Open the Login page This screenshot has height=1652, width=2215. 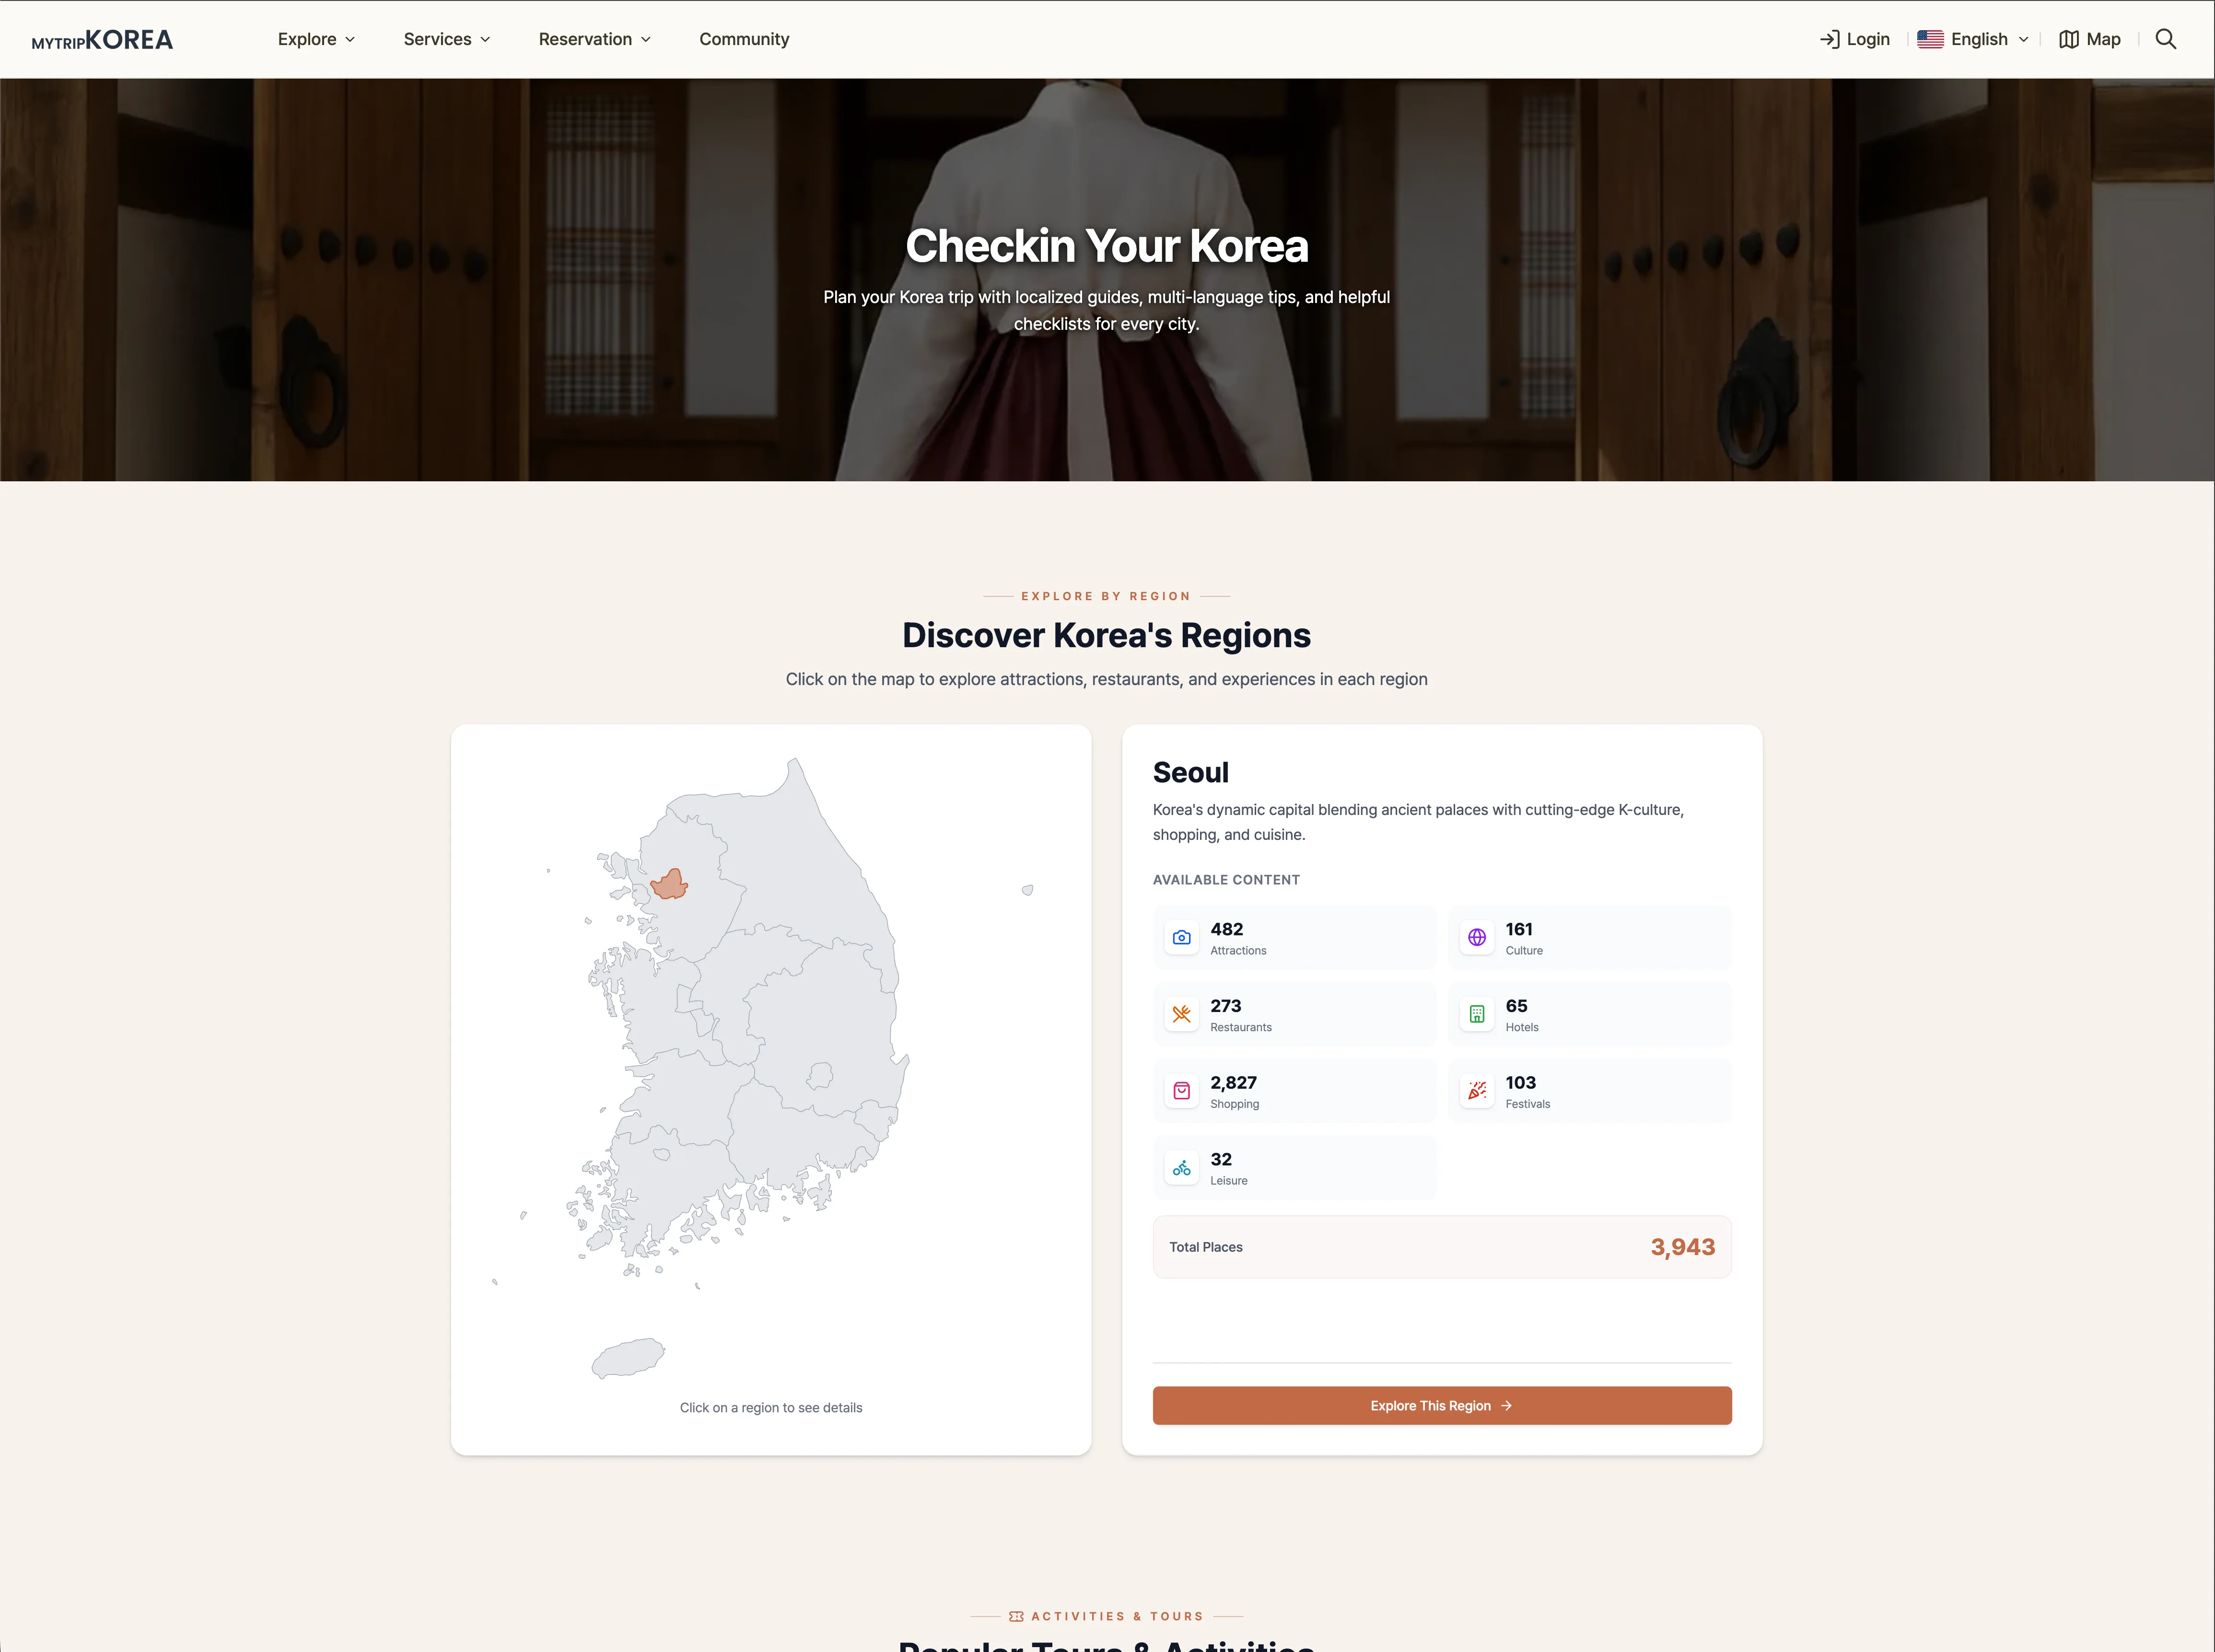click(x=1855, y=39)
